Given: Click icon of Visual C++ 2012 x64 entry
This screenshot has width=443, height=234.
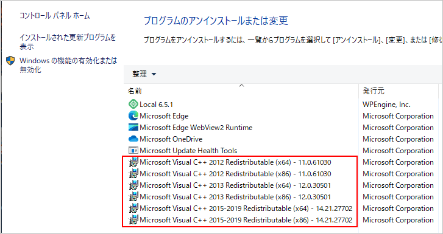Looking at the screenshot, I should pyautogui.click(x=133, y=162).
